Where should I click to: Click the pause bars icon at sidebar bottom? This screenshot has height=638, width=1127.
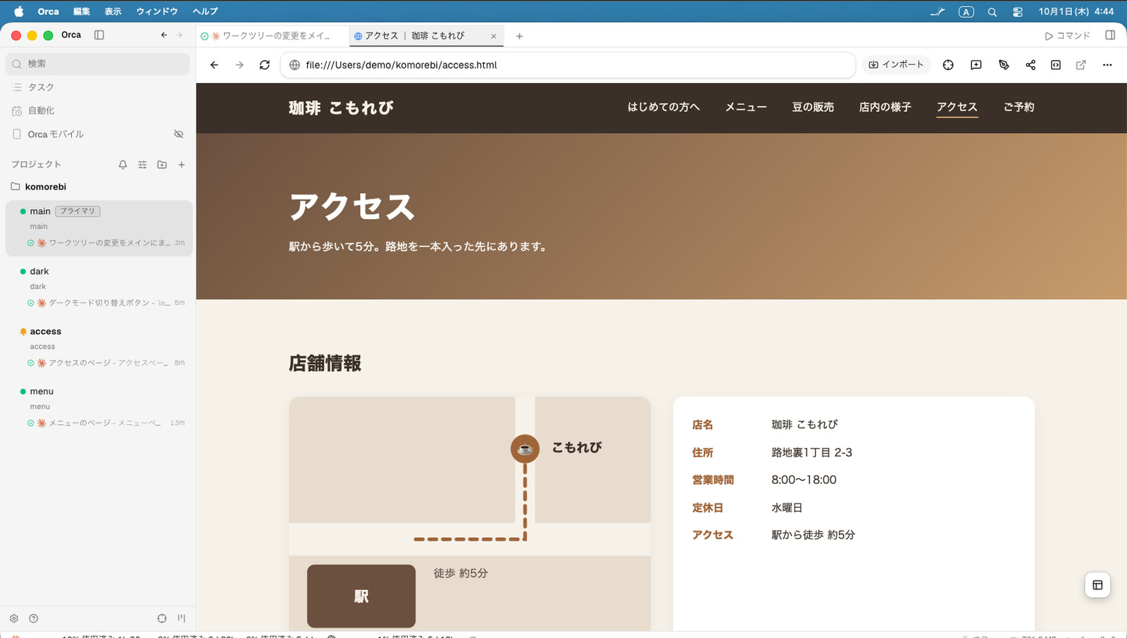[x=182, y=618]
